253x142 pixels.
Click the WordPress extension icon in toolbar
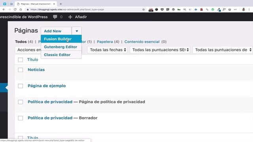(173, 9)
